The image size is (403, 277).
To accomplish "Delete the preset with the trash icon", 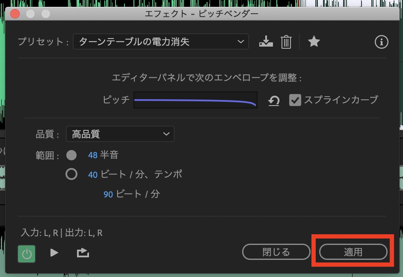I will 286,41.
